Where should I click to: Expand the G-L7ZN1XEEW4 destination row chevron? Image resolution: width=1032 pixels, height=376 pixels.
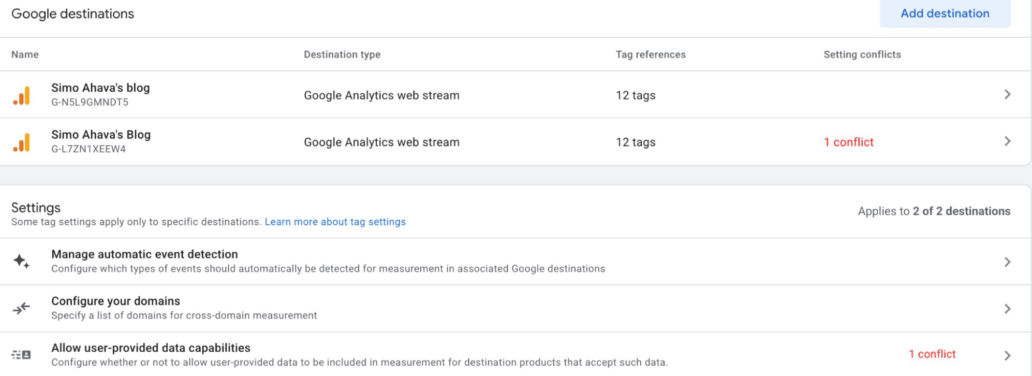pyautogui.click(x=1007, y=141)
